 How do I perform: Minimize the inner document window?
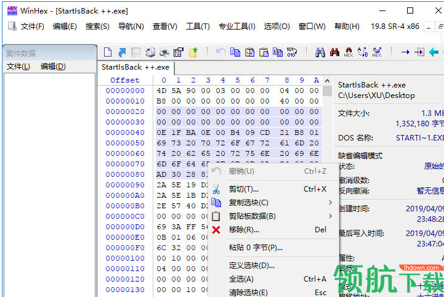tap(429, 27)
